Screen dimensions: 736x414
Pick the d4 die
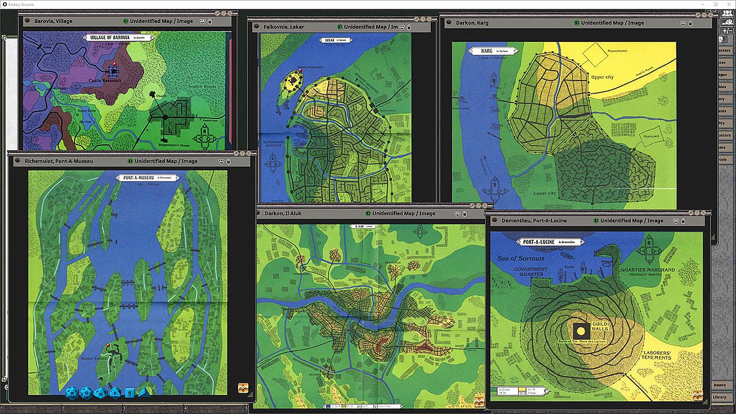click(144, 392)
